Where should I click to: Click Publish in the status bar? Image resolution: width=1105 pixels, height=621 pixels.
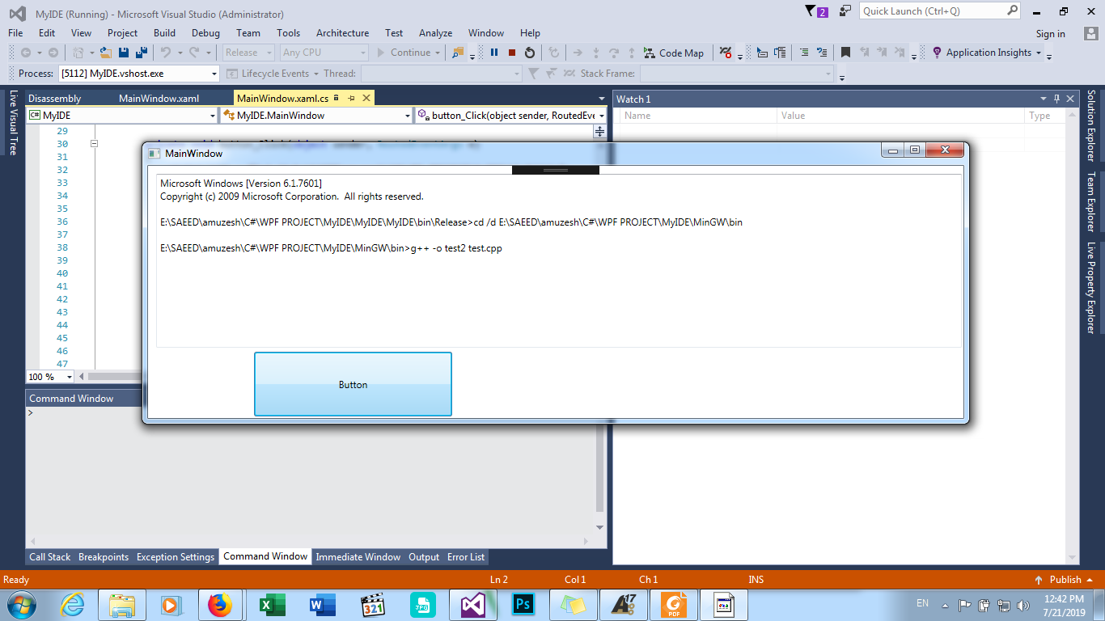point(1065,579)
